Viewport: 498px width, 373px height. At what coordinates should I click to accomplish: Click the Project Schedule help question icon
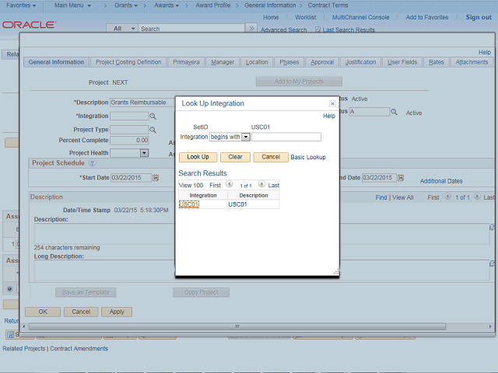[x=92, y=163]
